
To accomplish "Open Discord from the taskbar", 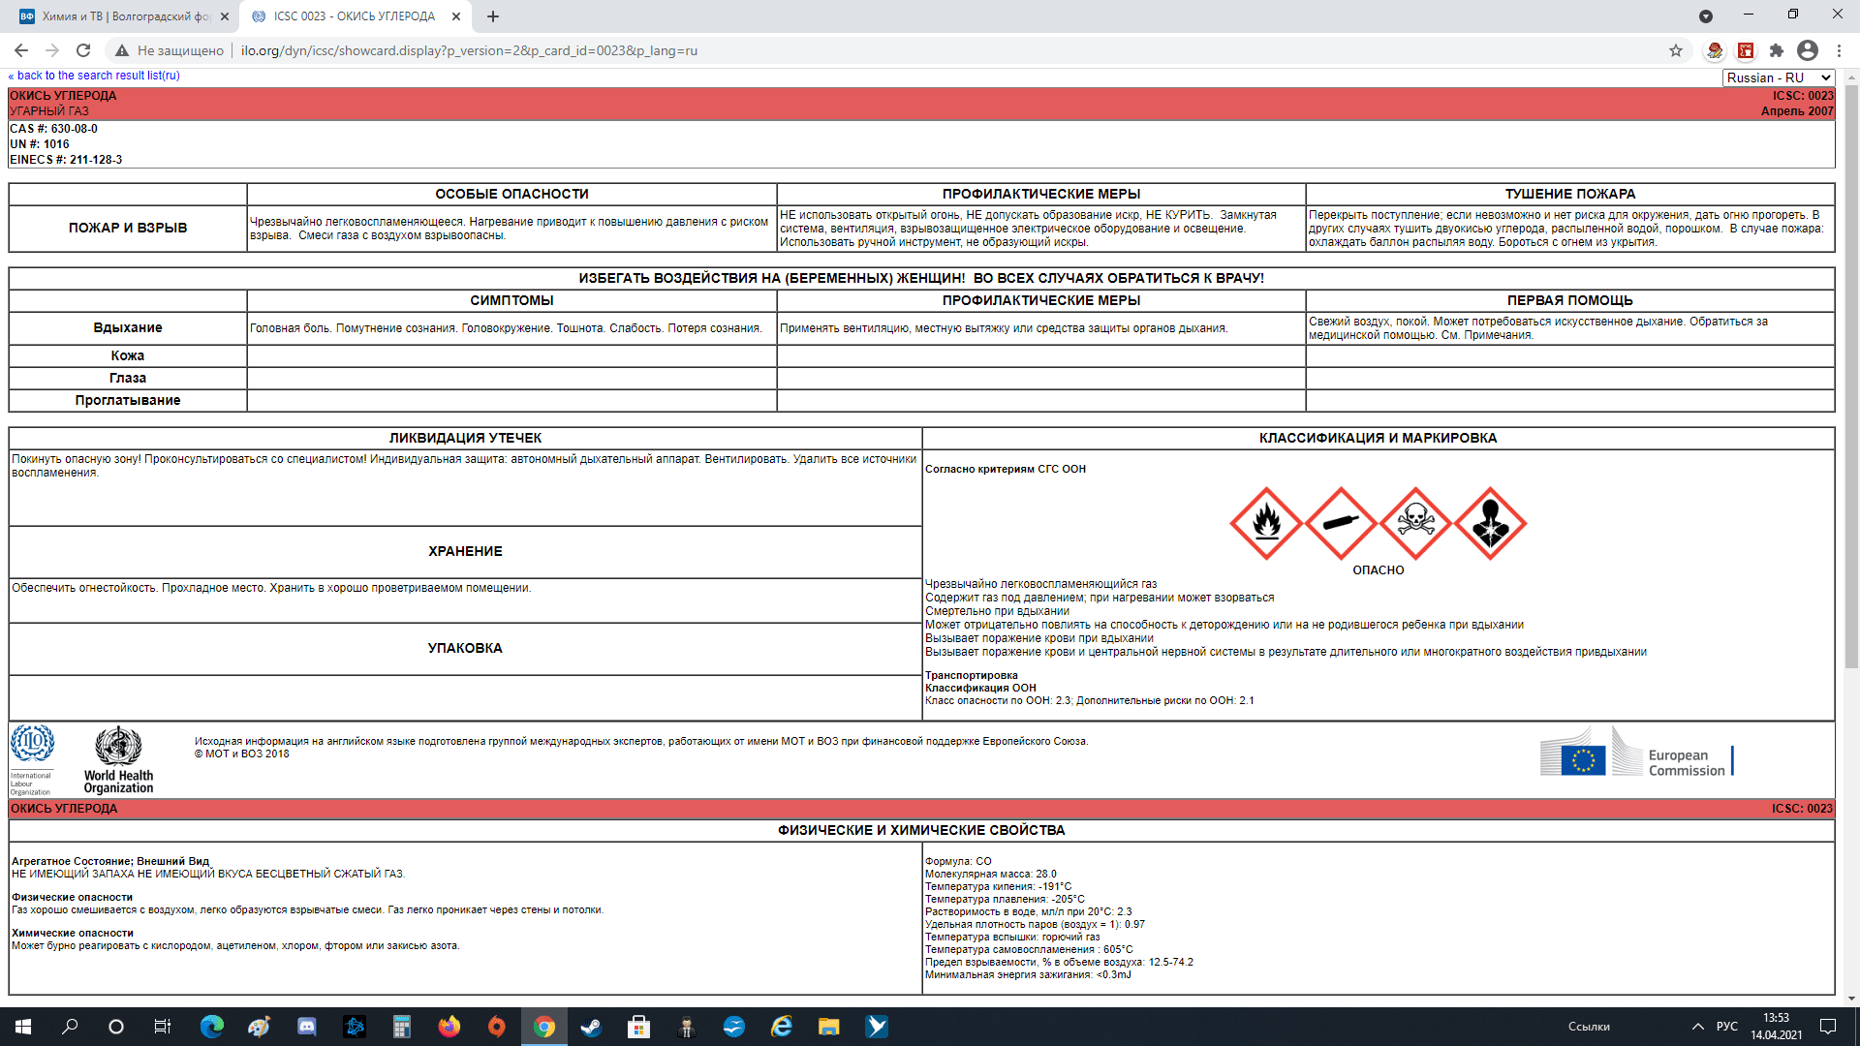I will [306, 1027].
